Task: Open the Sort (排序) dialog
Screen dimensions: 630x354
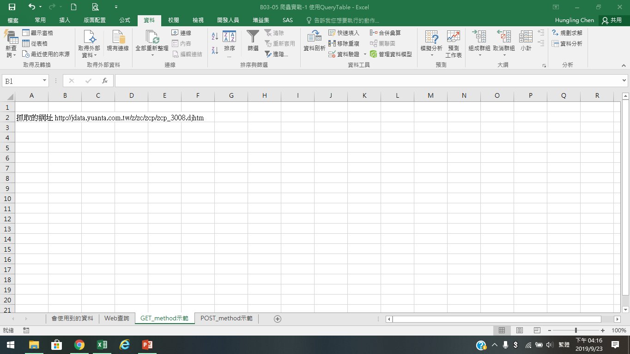Action: (230, 43)
